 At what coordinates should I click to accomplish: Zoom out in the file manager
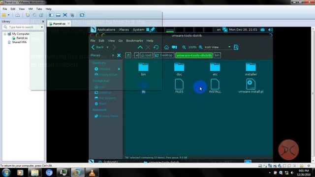[184, 47]
